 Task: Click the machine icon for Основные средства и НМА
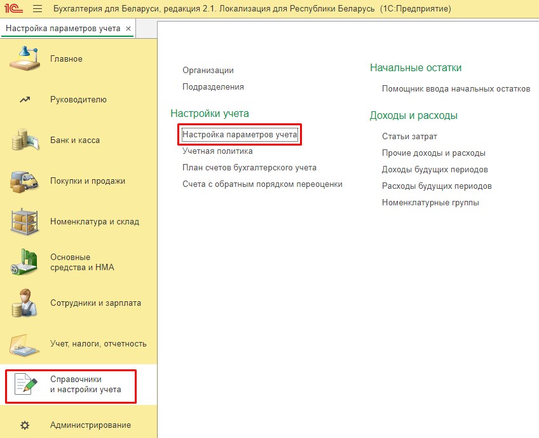(x=25, y=262)
